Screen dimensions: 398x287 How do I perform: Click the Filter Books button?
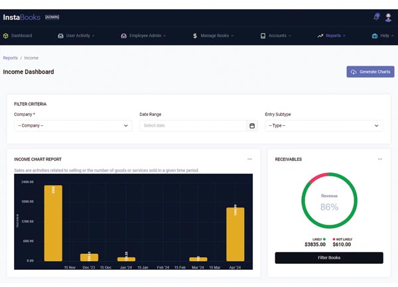[329, 257]
